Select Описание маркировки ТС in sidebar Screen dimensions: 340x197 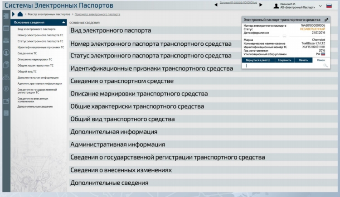[35, 59]
